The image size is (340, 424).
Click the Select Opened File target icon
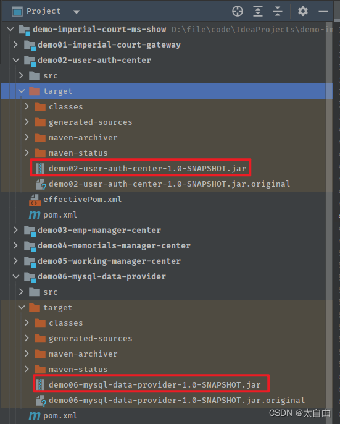tap(238, 11)
